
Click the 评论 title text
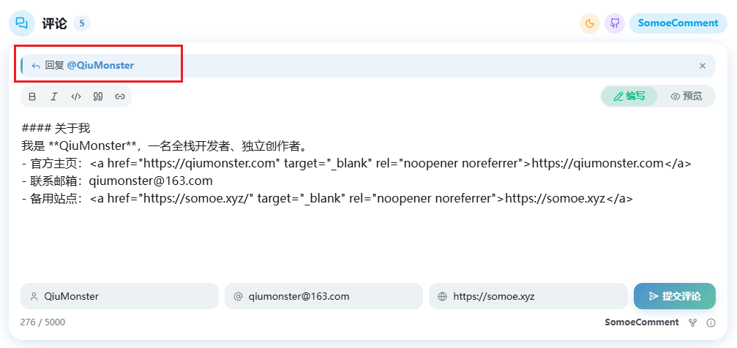coord(54,23)
